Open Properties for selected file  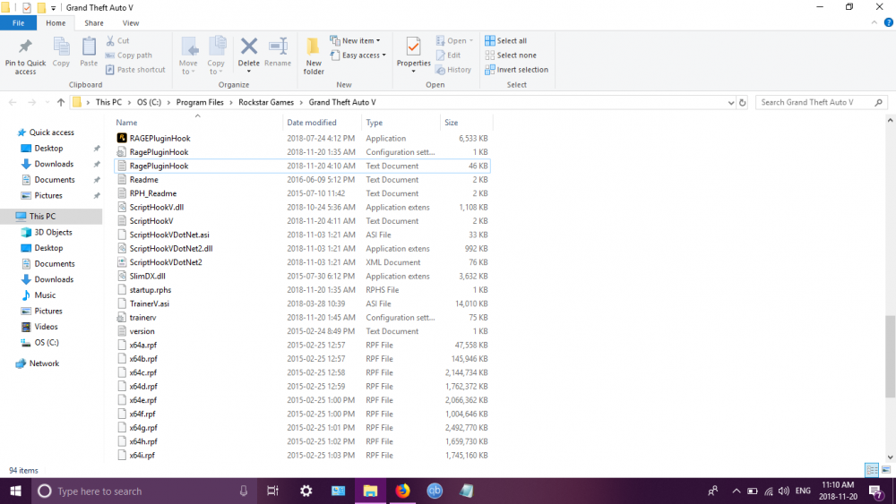coord(414,56)
